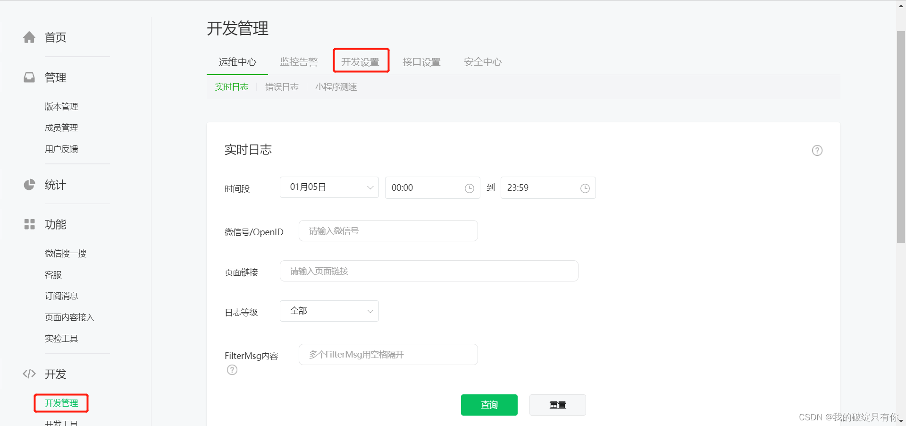Open the 01月05日 date dropdown
Screen dimensions: 906x426
329,187
